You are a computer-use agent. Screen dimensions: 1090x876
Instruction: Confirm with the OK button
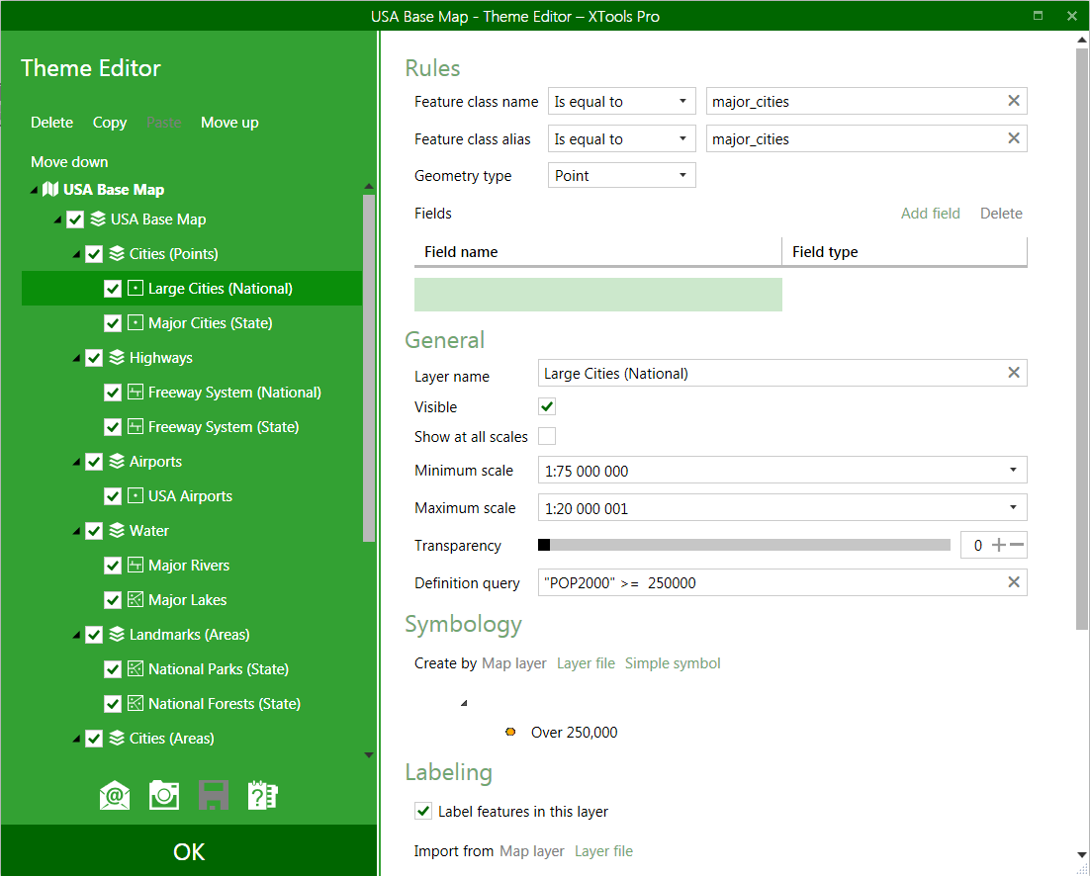pos(189,851)
